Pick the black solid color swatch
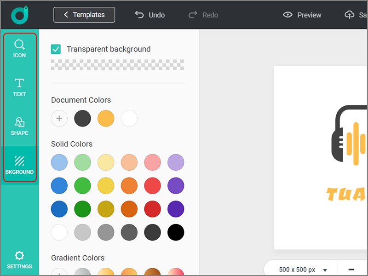Viewport: 368px width, 276px height. tap(176, 232)
